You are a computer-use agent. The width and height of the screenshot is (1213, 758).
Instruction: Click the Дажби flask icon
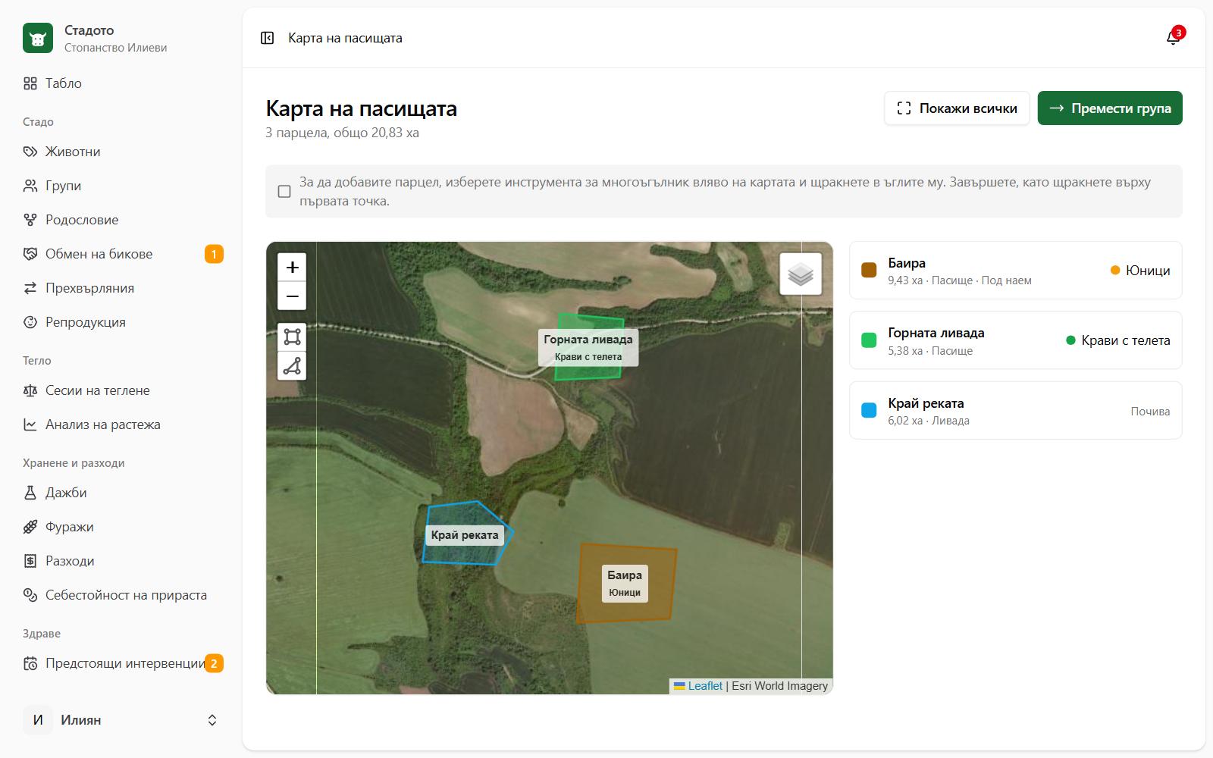point(30,493)
